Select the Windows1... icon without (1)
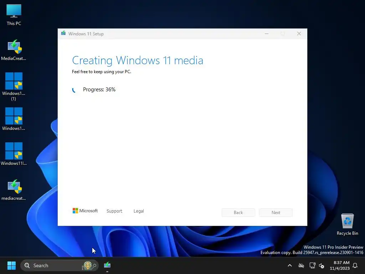The width and height of the screenshot is (365, 274). click(x=14, y=119)
